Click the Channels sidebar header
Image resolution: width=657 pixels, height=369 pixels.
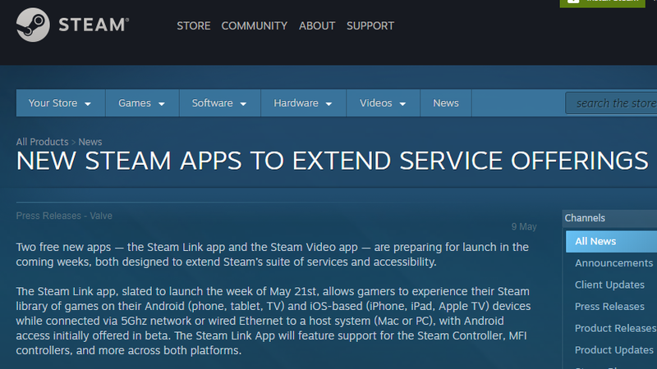609,218
